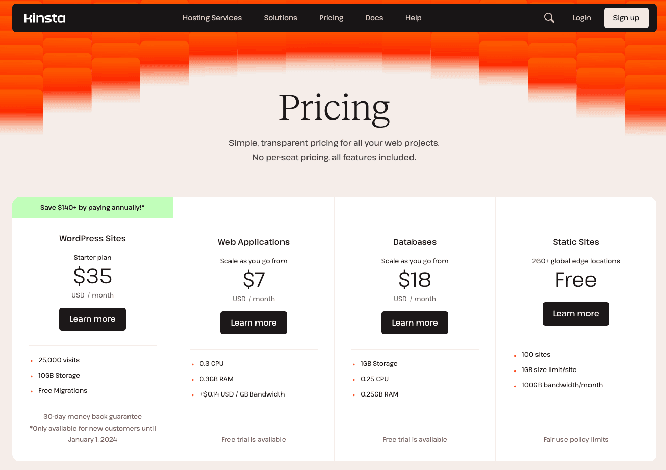
Task: Select the WordPress Sites card heading
Action: tap(92, 238)
